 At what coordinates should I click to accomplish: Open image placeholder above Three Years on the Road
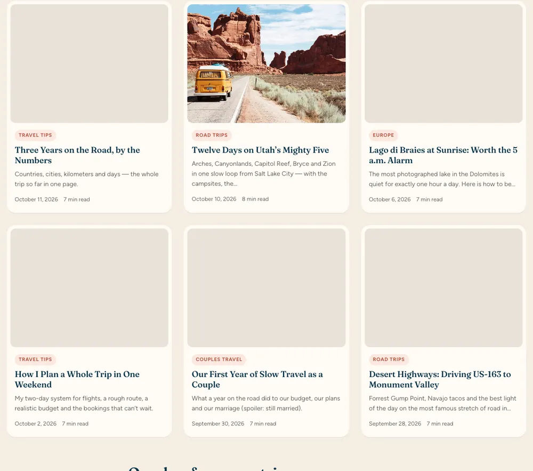point(89,63)
